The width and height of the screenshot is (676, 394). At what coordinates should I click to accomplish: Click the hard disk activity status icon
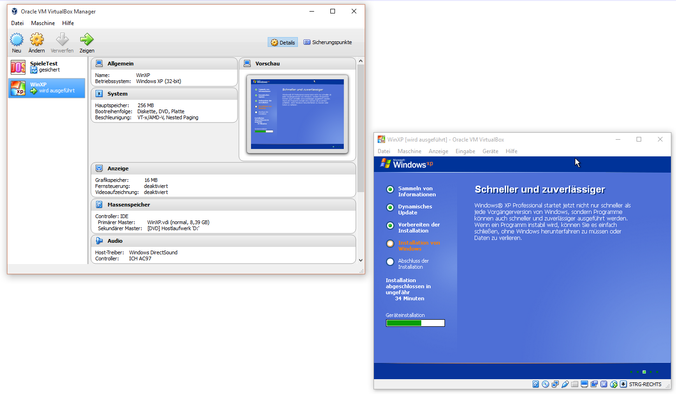535,384
